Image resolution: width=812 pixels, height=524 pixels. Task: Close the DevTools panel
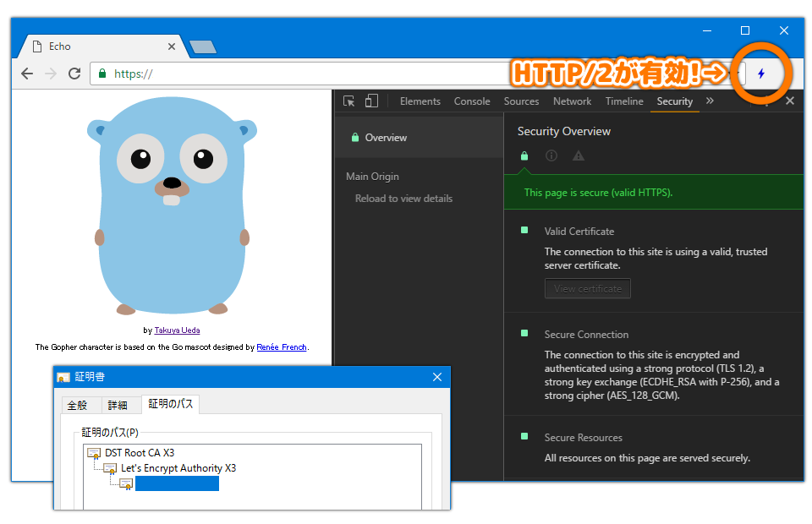[x=790, y=101]
